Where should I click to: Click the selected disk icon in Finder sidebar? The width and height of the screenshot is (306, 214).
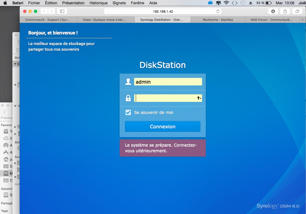[x=6, y=173]
